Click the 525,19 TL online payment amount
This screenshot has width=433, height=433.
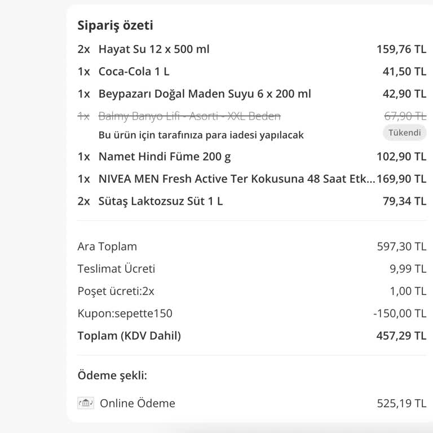pos(401,403)
